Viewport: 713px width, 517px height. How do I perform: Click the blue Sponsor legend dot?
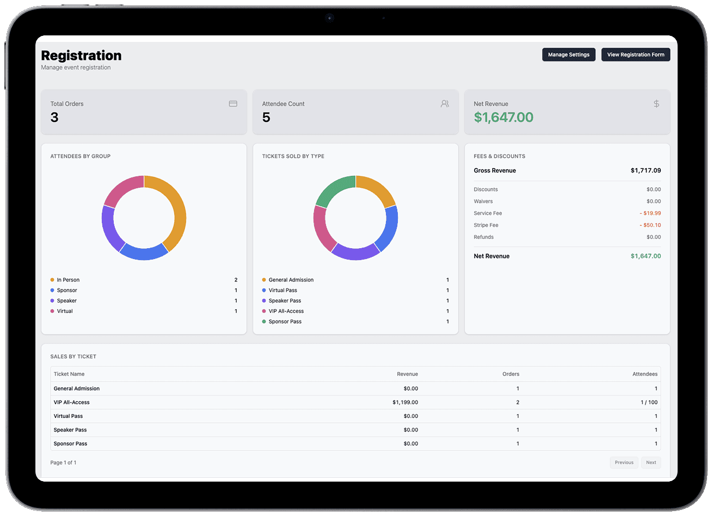[52, 290]
